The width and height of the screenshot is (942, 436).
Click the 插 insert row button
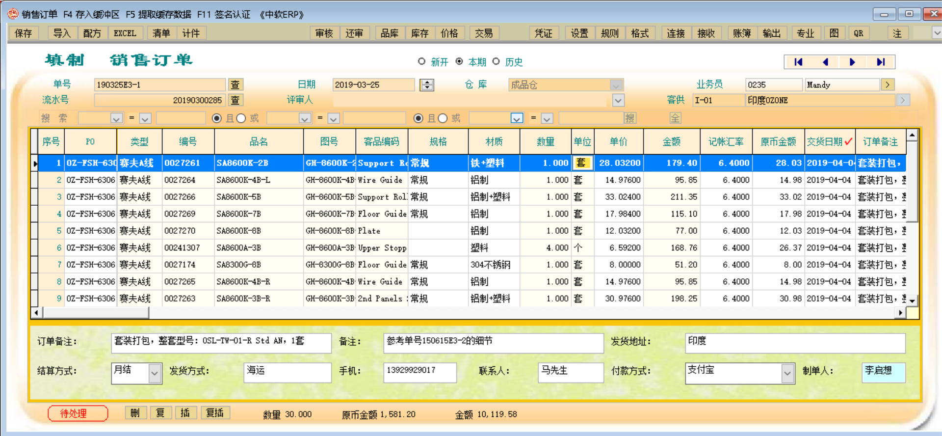[x=185, y=413]
